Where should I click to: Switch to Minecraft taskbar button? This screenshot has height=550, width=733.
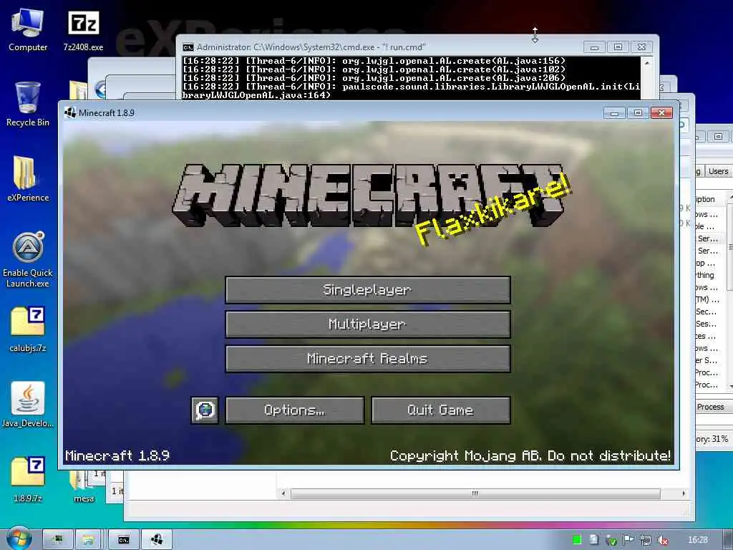(x=157, y=540)
